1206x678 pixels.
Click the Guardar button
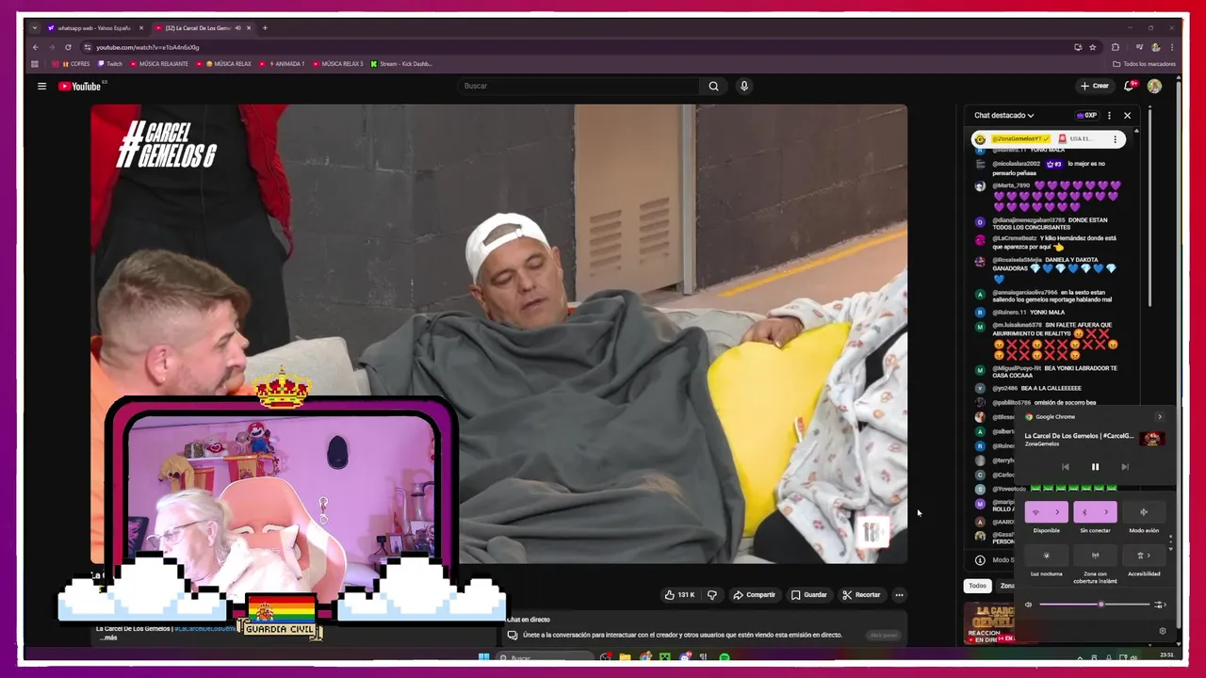pyautogui.click(x=809, y=595)
